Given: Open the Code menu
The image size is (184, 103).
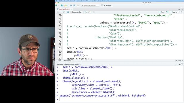Looking at the screenshot, I should (x=71, y=1).
